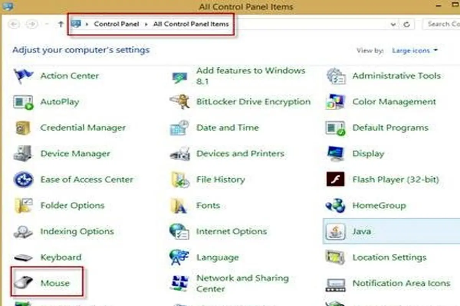Open the HomeGroup text link
This screenshot has height=306, width=460.
379,205
